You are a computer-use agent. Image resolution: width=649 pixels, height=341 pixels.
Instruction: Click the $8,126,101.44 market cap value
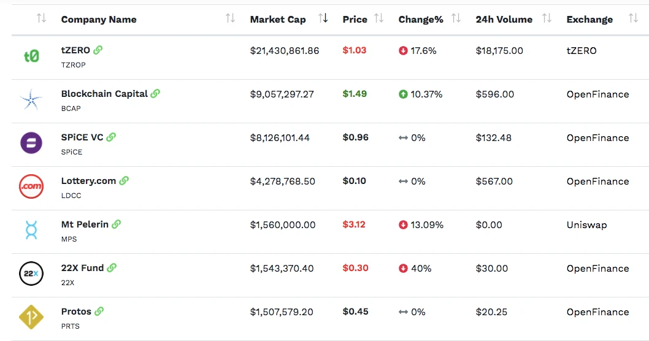click(x=280, y=137)
